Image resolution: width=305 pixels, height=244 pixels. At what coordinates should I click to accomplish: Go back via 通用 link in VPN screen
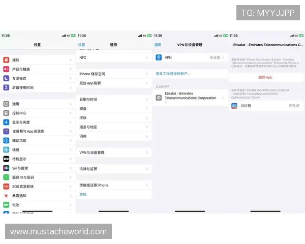tap(158, 45)
